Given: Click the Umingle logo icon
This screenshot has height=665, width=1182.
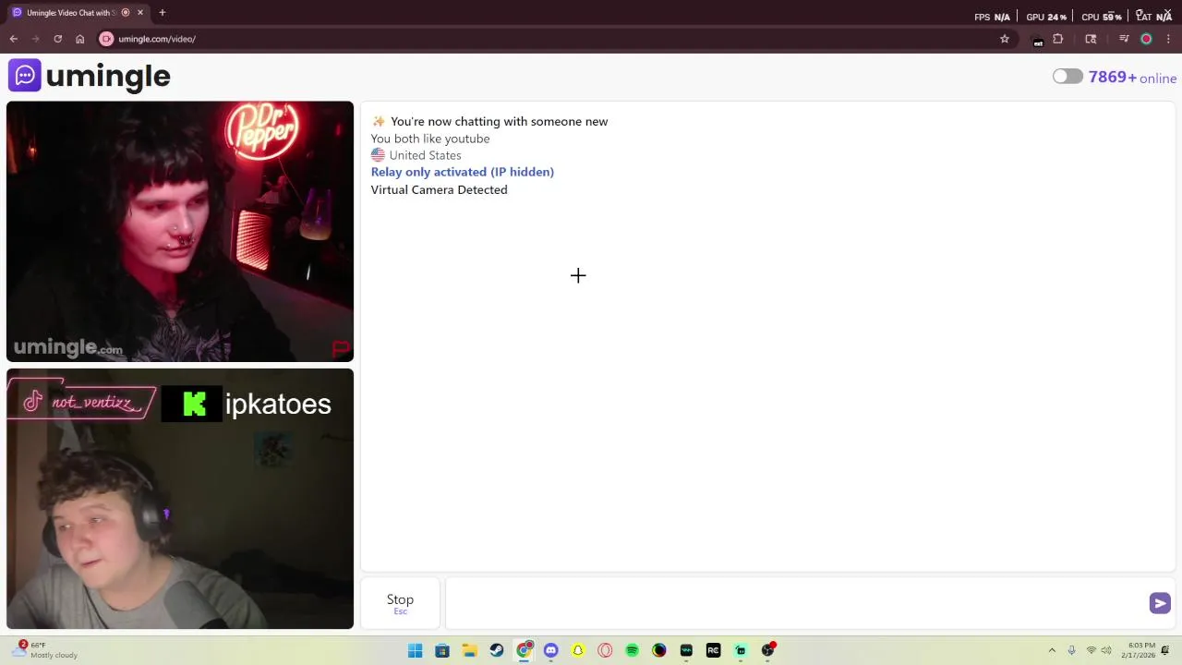Looking at the screenshot, I should (x=24, y=76).
